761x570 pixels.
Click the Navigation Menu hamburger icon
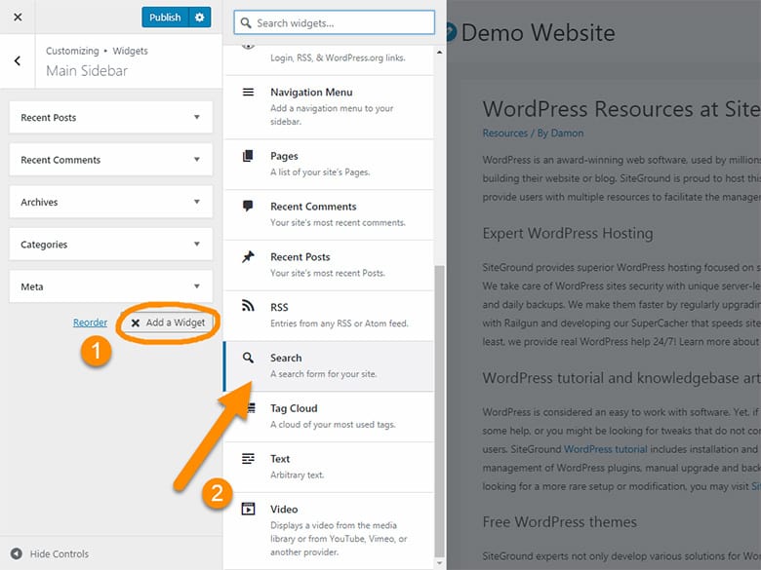(248, 93)
